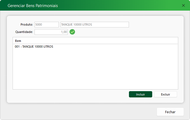Click the Bem column header
The image size is (190, 120).
pyautogui.click(x=18, y=41)
